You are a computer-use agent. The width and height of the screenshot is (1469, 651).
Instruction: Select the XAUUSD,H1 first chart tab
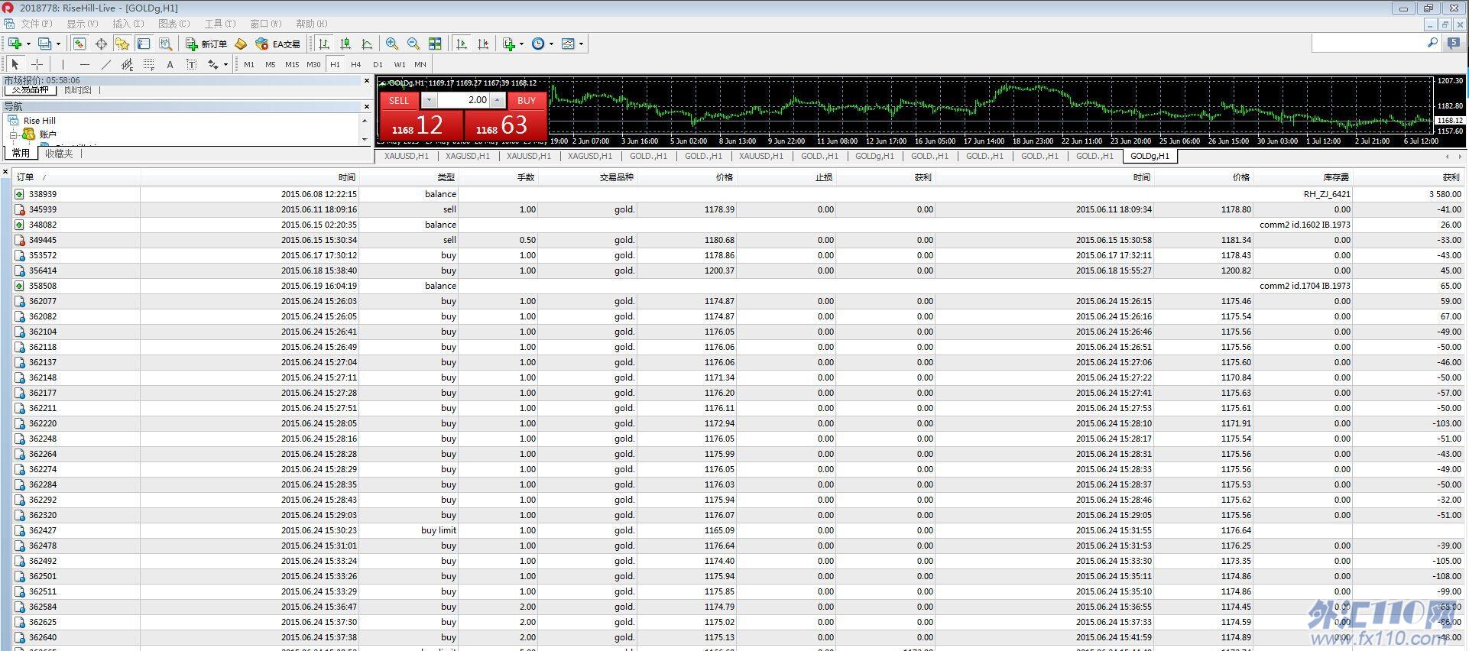[x=406, y=156]
